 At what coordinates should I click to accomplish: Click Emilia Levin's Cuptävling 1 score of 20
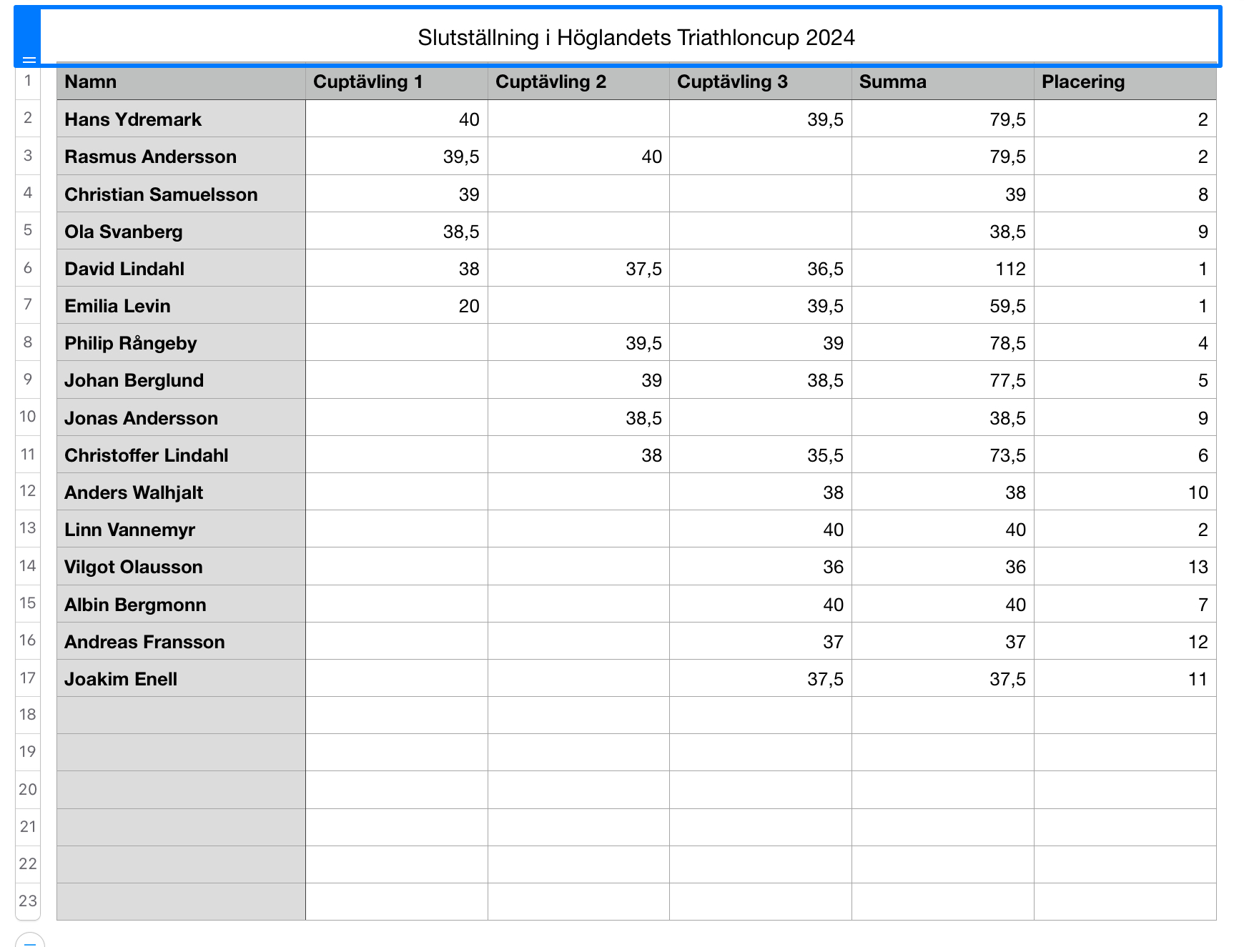pyautogui.click(x=396, y=306)
